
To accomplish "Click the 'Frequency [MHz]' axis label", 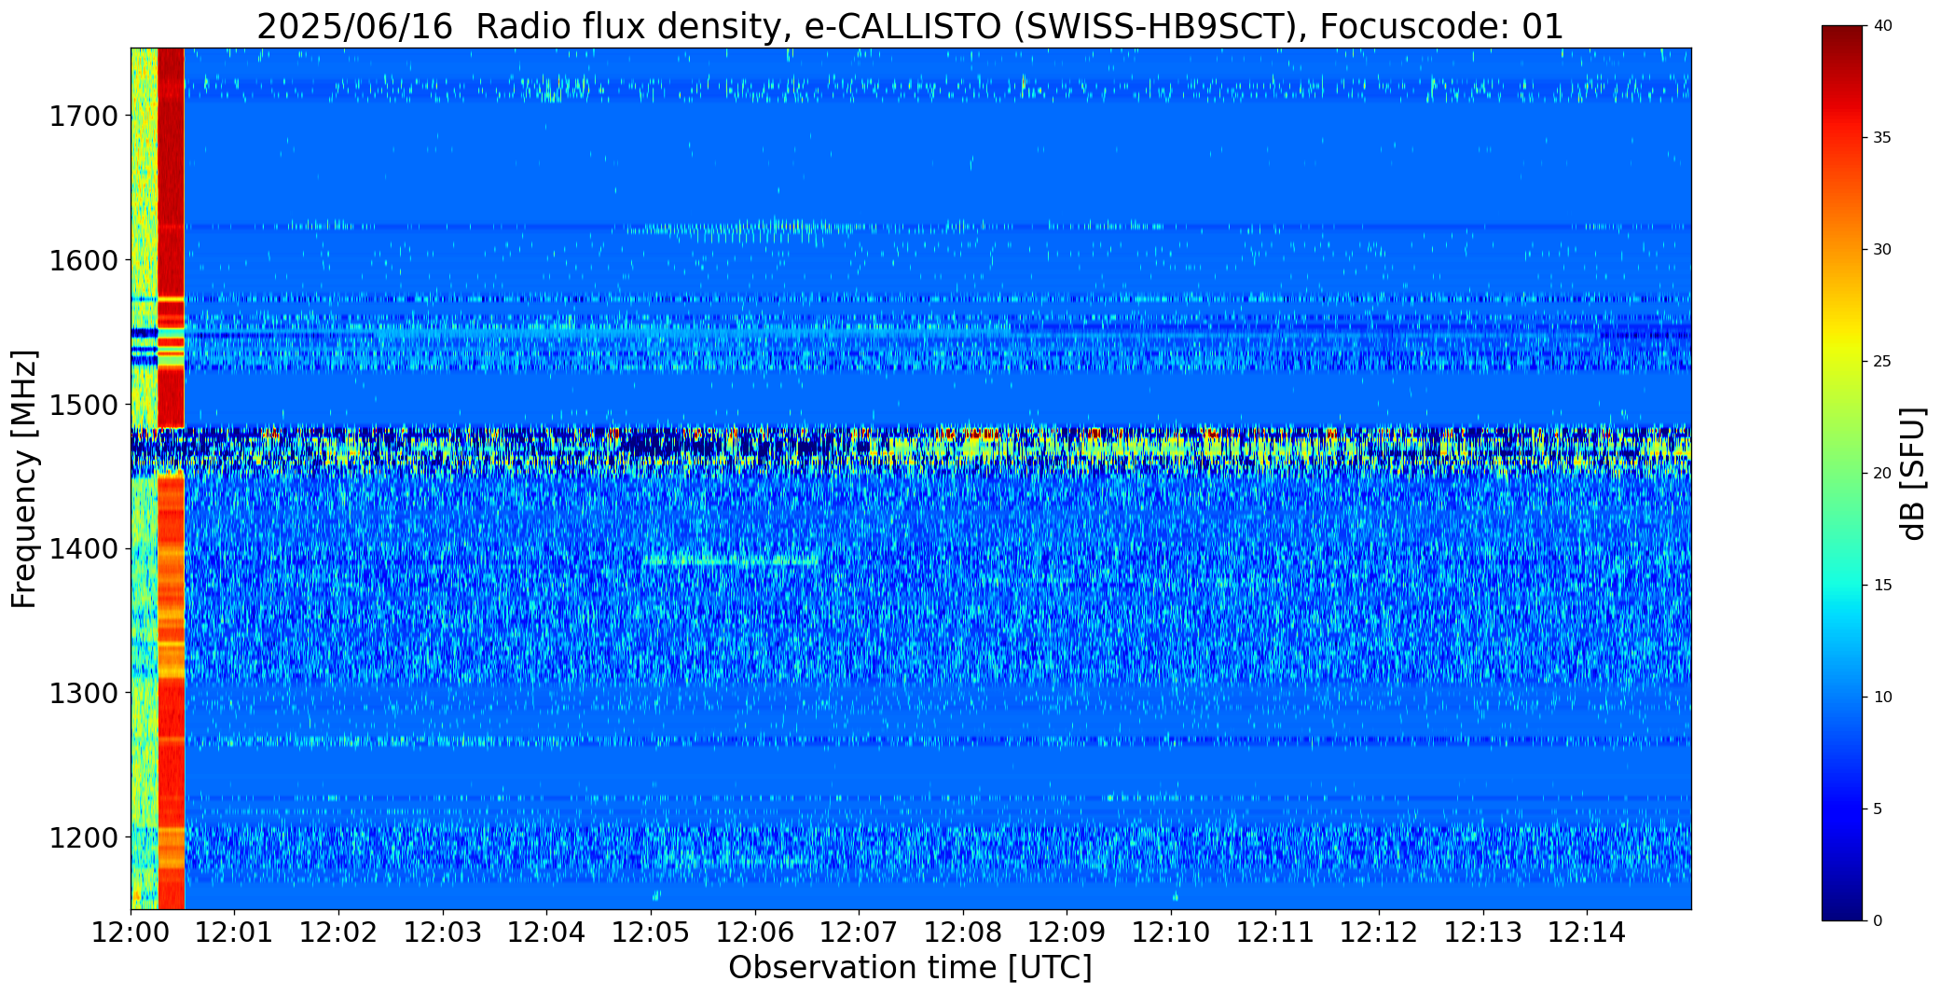I will 25,479.
